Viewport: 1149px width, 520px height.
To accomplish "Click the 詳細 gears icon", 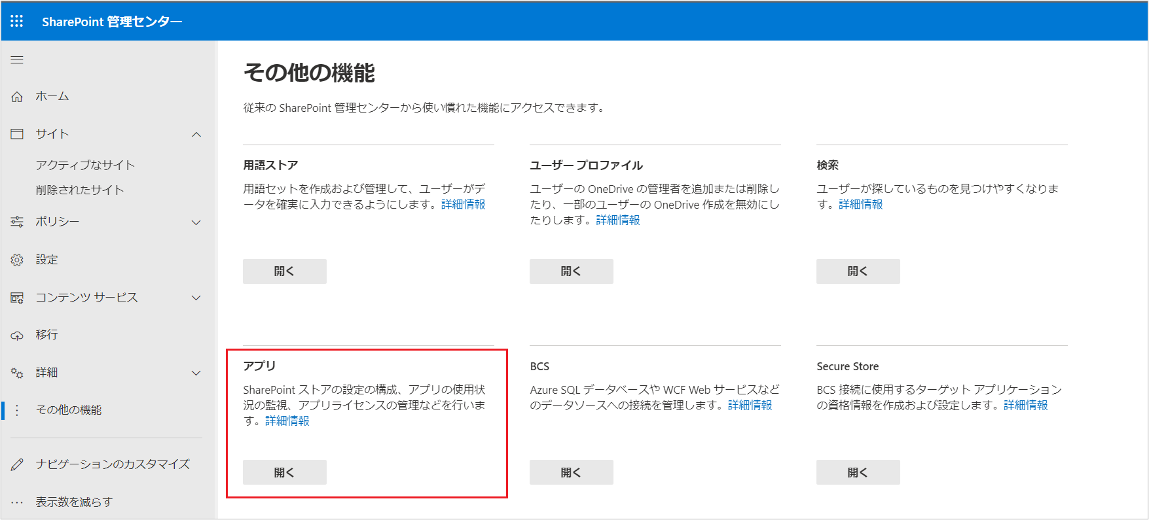I will pos(17,372).
